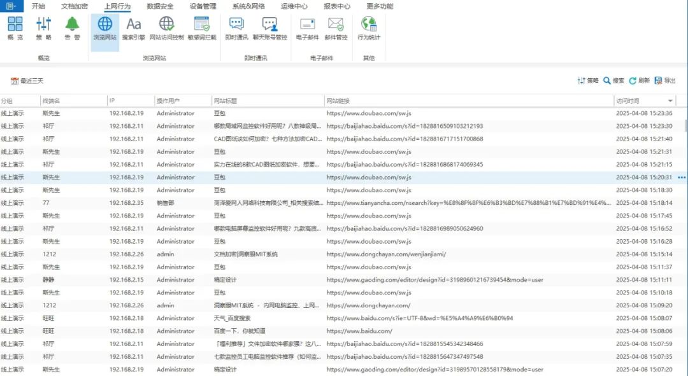Switch to the 设备管理 tab
Image resolution: width=688 pixels, height=376 pixels.
pyautogui.click(x=203, y=6)
